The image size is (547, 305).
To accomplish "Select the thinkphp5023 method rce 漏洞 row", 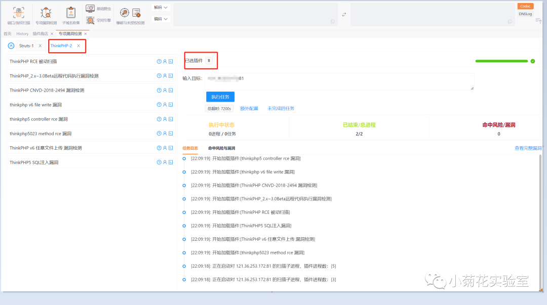I will pos(91,134).
